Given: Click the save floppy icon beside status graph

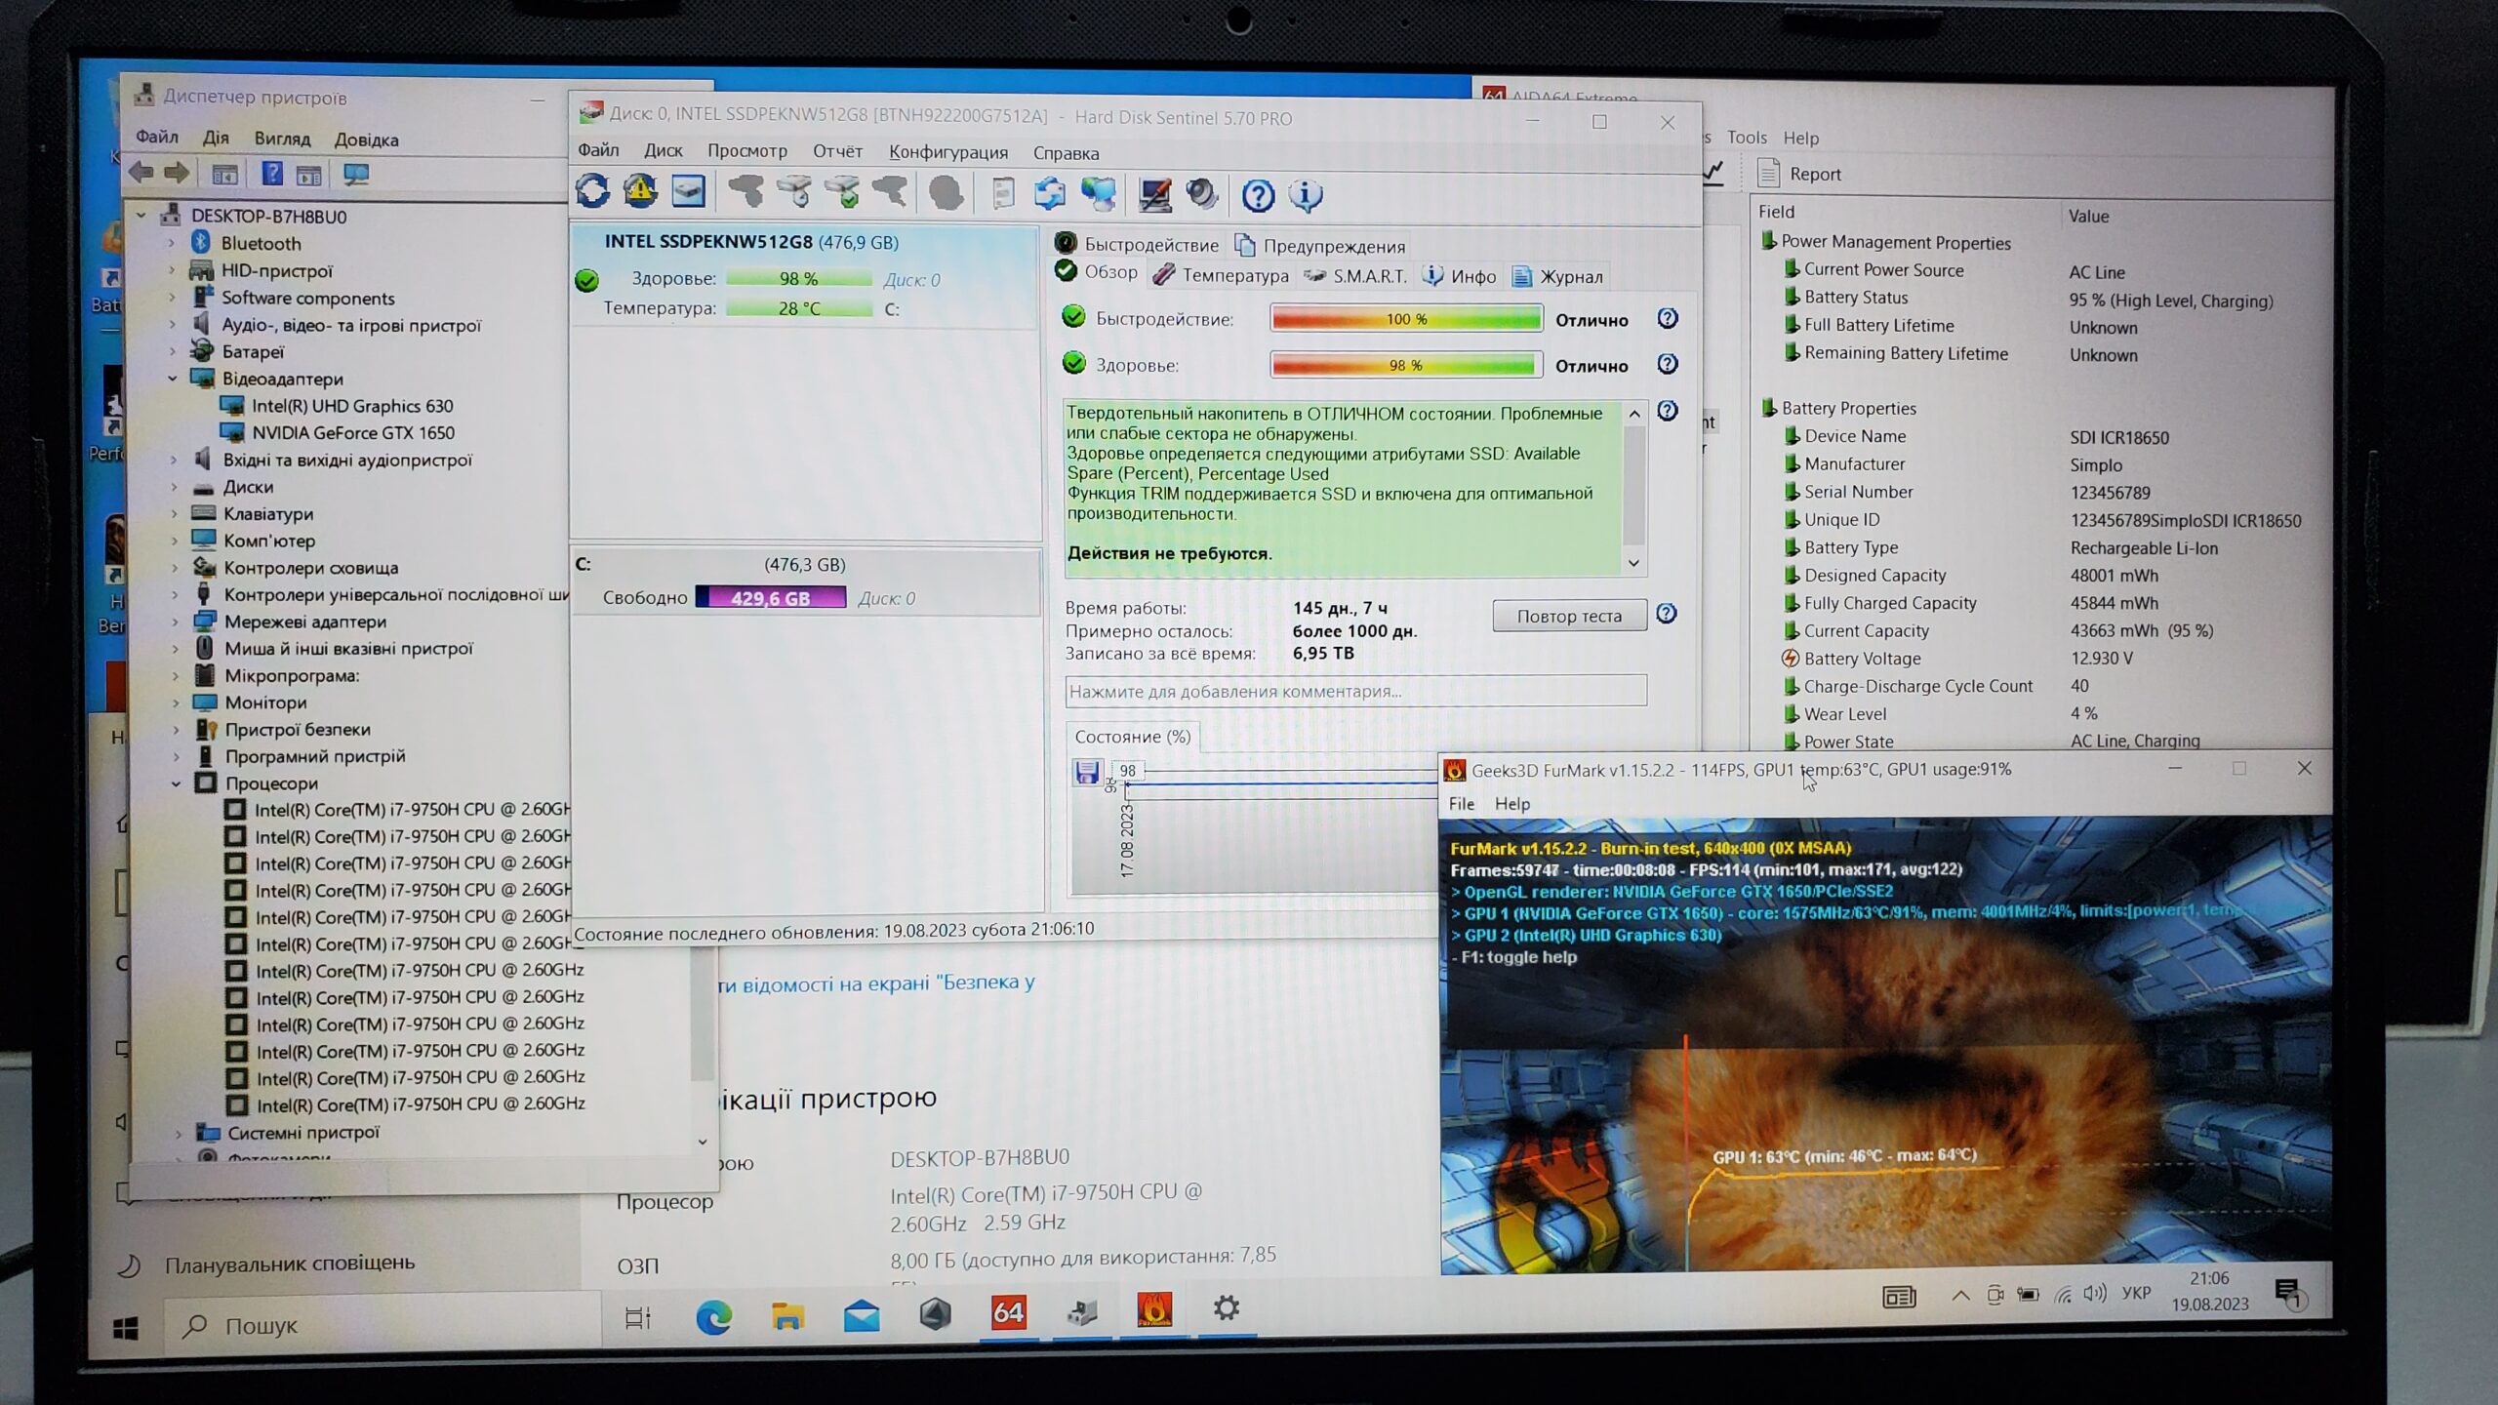Looking at the screenshot, I should click(x=1087, y=773).
